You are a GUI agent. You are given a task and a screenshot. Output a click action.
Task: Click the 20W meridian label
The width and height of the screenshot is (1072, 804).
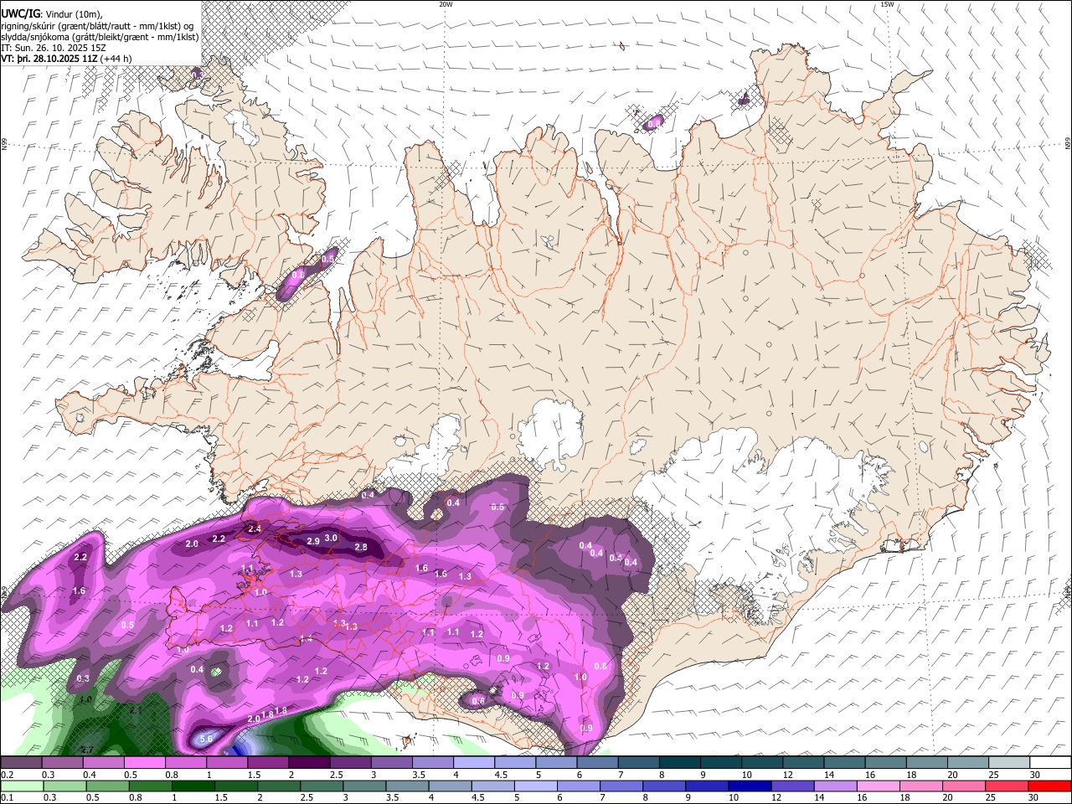[446, 3]
